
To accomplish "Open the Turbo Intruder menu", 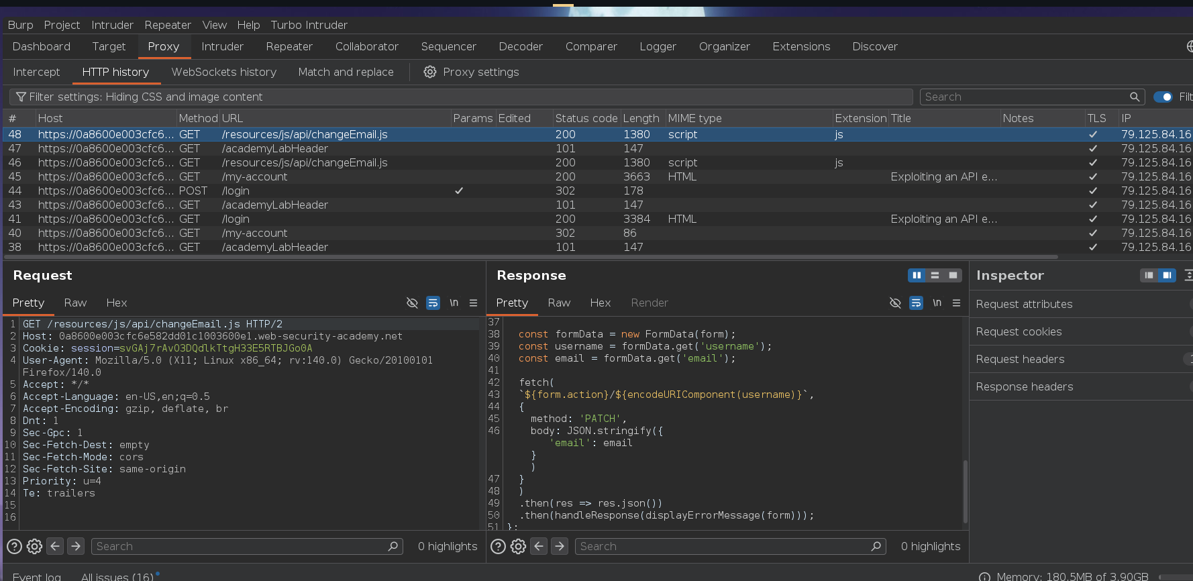I will coord(309,25).
